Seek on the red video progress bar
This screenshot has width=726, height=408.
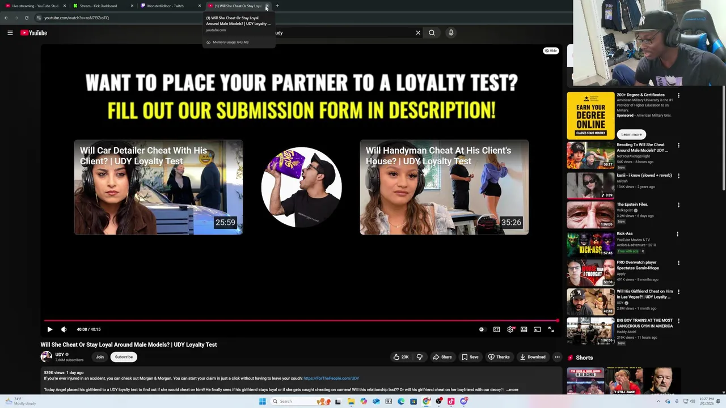coord(301,321)
